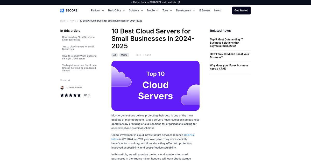This screenshot has width=311, height=161.
Task: Click the fourth rating star
Action: (x=75, y=95)
